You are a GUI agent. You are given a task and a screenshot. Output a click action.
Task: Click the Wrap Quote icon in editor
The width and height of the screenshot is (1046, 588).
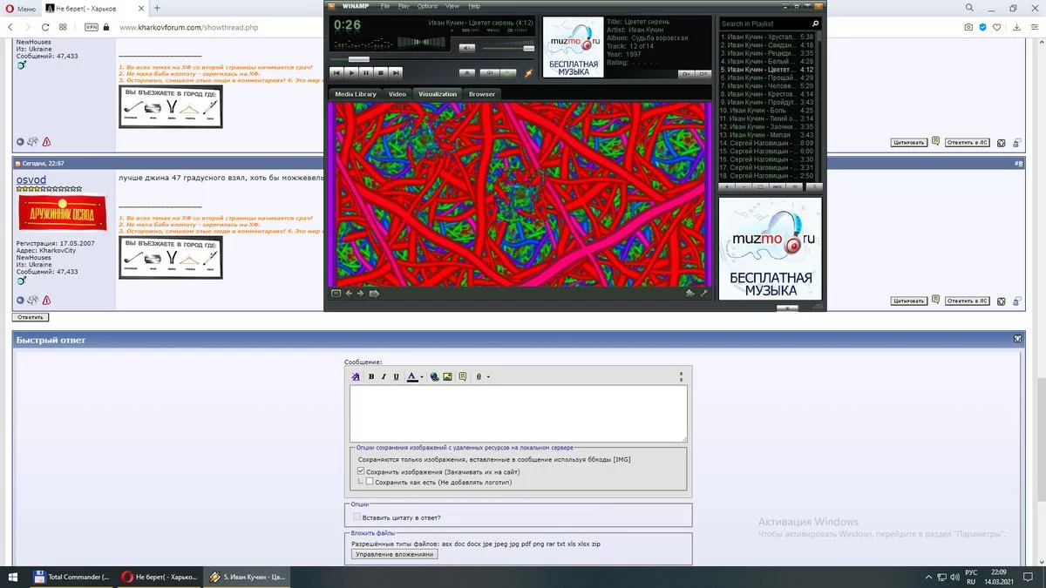pyautogui.click(x=463, y=377)
